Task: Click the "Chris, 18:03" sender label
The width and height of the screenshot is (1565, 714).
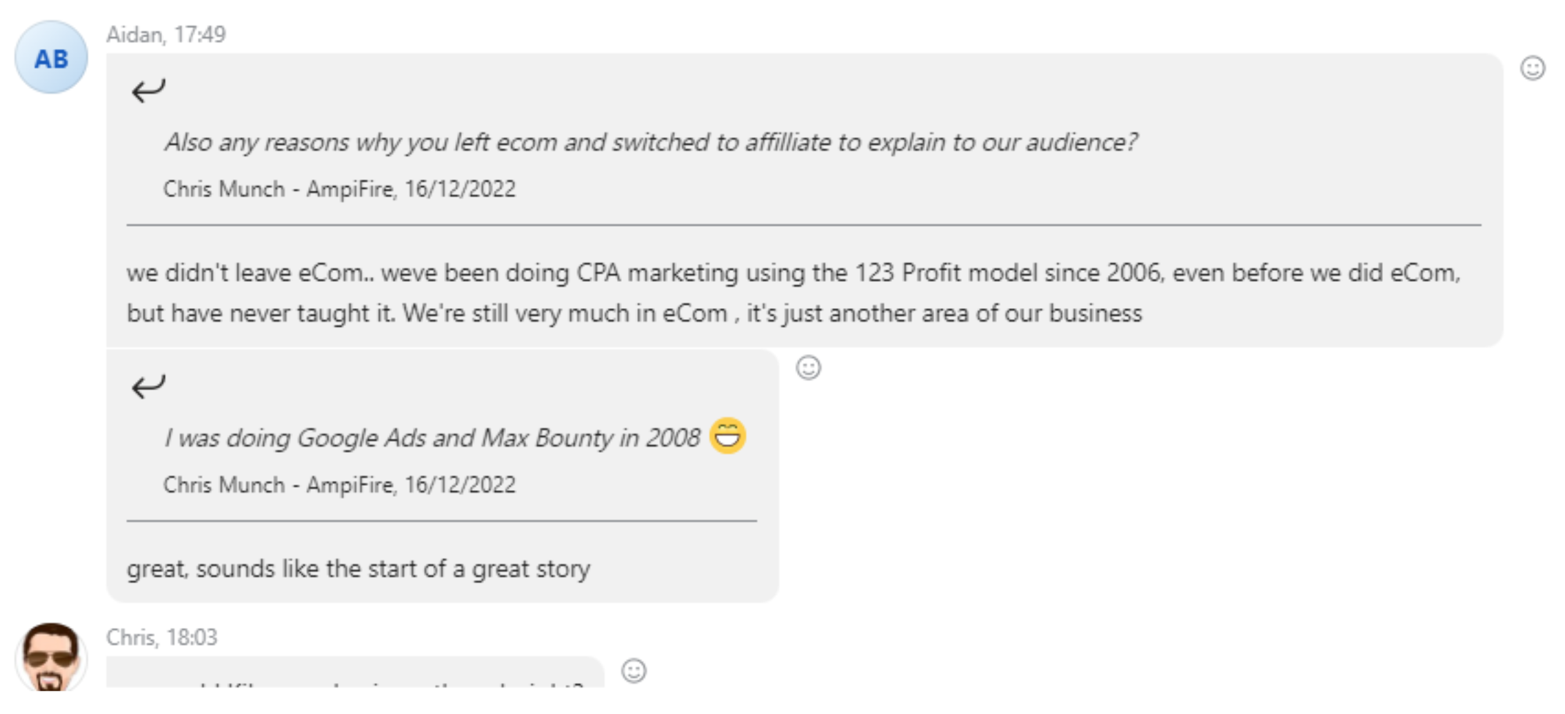Action: click(161, 637)
